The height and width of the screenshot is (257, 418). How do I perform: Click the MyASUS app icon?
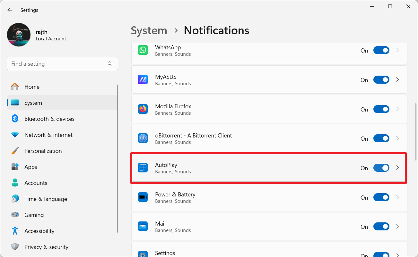point(143,80)
